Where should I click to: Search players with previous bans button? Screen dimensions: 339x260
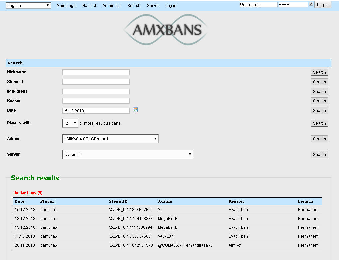click(x=319, y=123)
